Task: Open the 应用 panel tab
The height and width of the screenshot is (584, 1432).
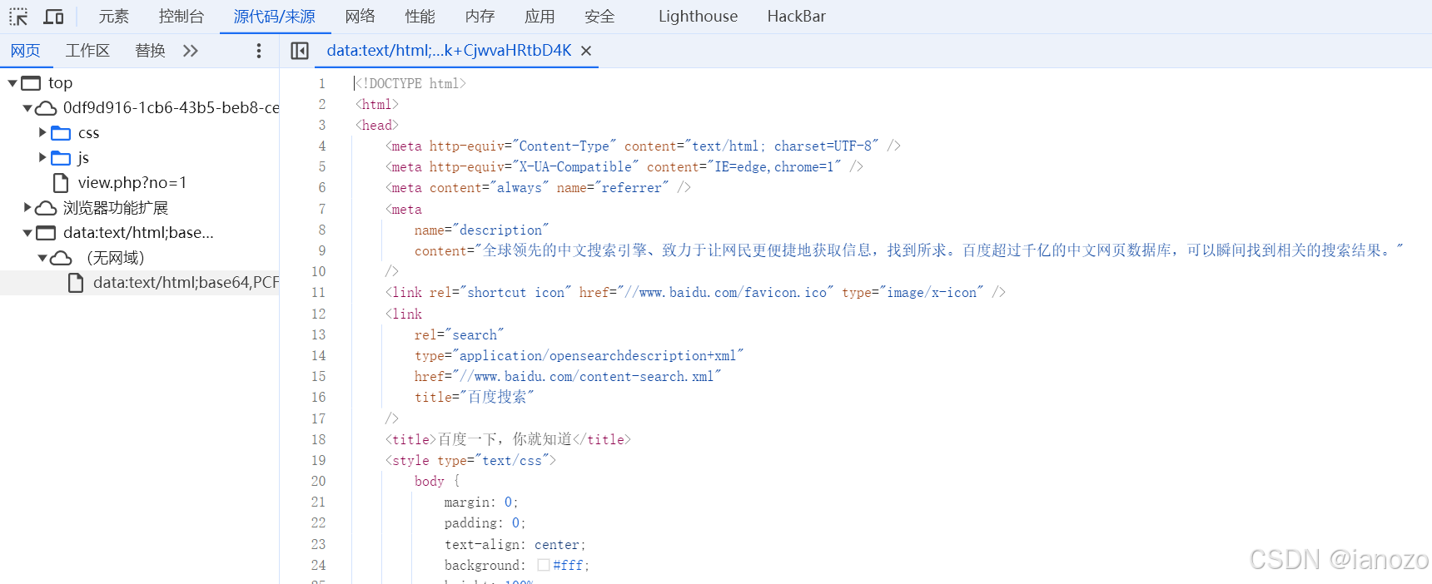Action: [x=540, y=17]
